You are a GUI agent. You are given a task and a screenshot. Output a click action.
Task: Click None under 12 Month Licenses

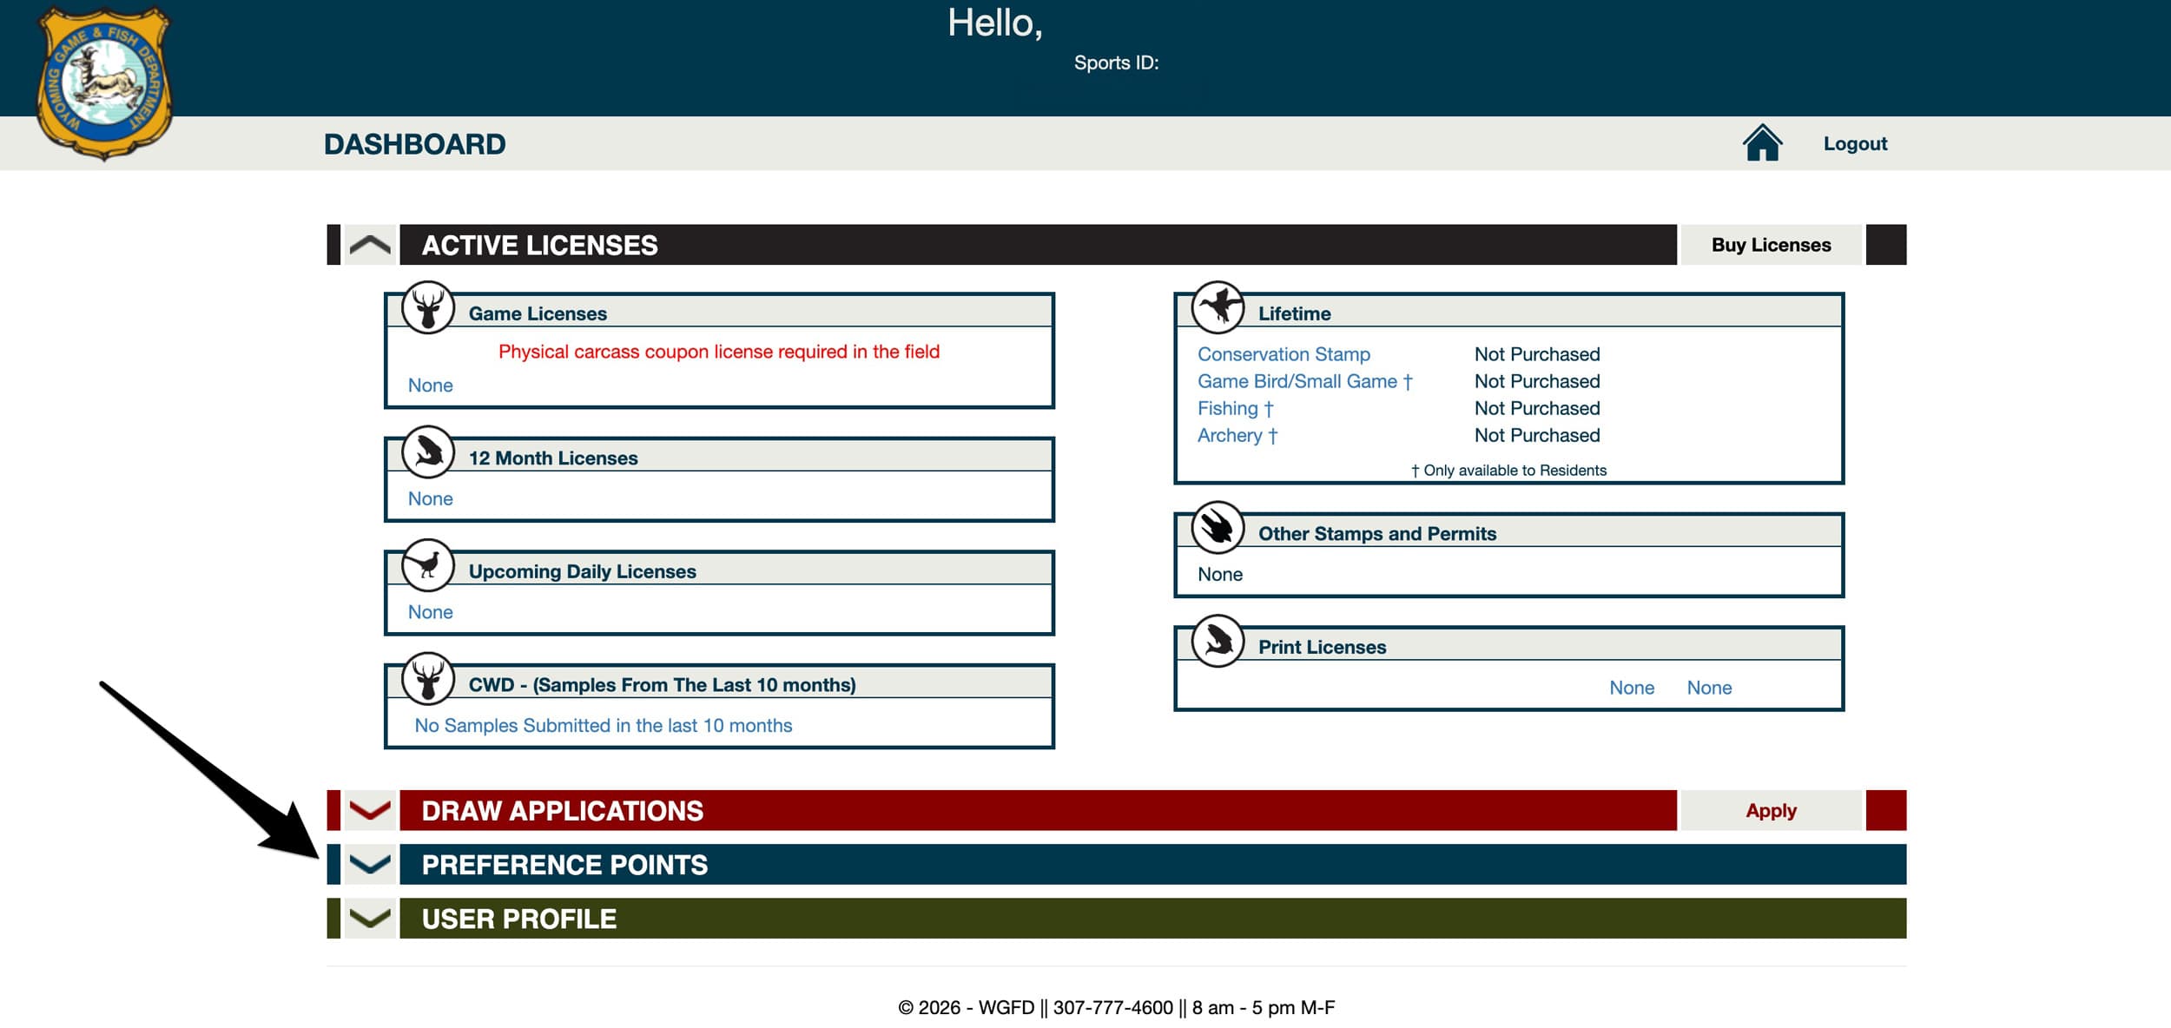tap(431, 498)
